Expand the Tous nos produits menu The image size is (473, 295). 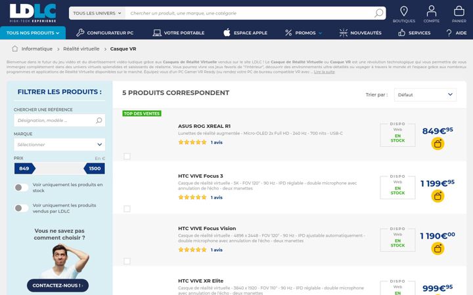click(x=33, y=33)
